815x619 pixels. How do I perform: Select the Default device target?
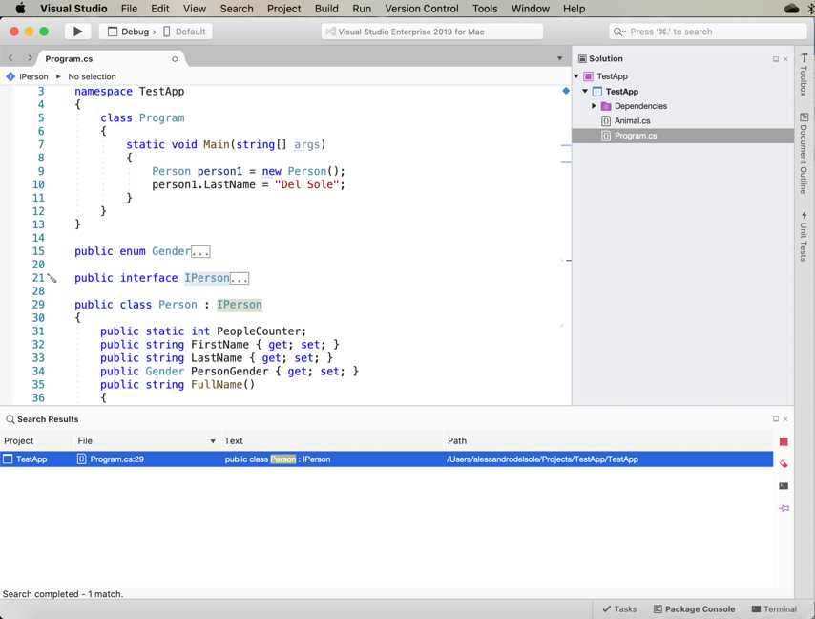tap(184, 32)
